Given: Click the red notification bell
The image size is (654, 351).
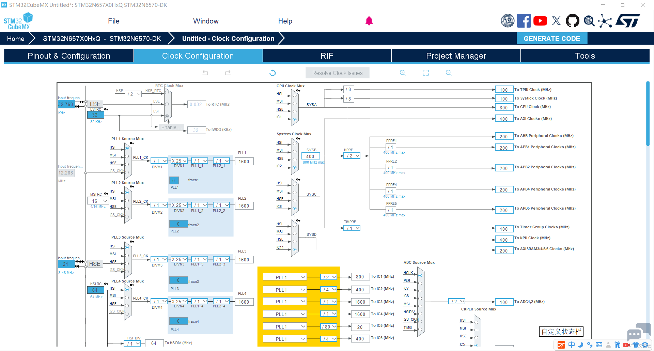Looking at the screenshot, I should click(x=369, y=21).
